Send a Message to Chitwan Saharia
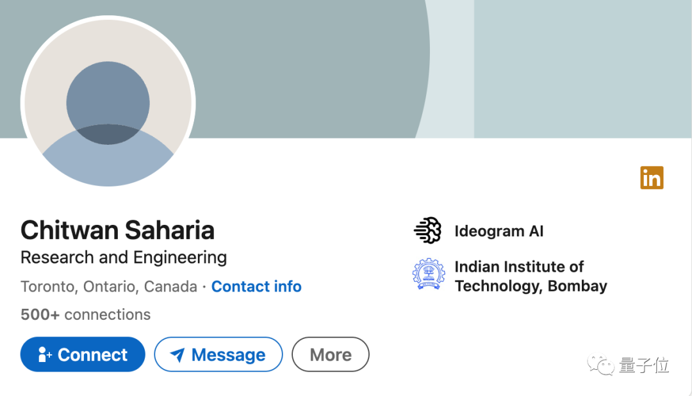 coord(218,354)
